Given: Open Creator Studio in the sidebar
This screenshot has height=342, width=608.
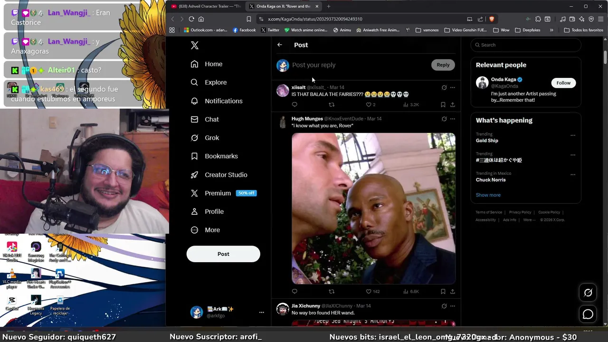Looking at the screenshot, I should (218, 175).
